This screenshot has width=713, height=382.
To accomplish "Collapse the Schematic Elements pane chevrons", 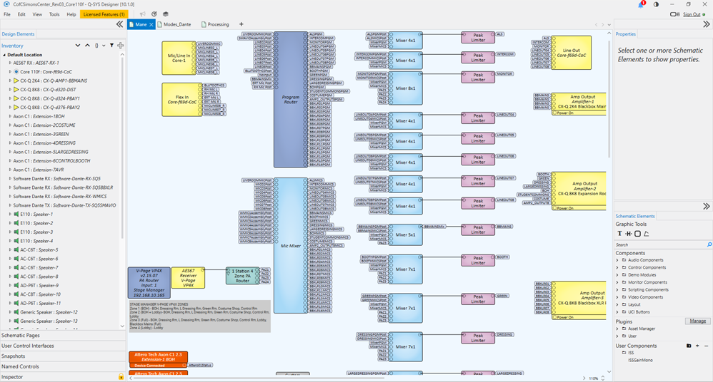I will tap(706, 206).
